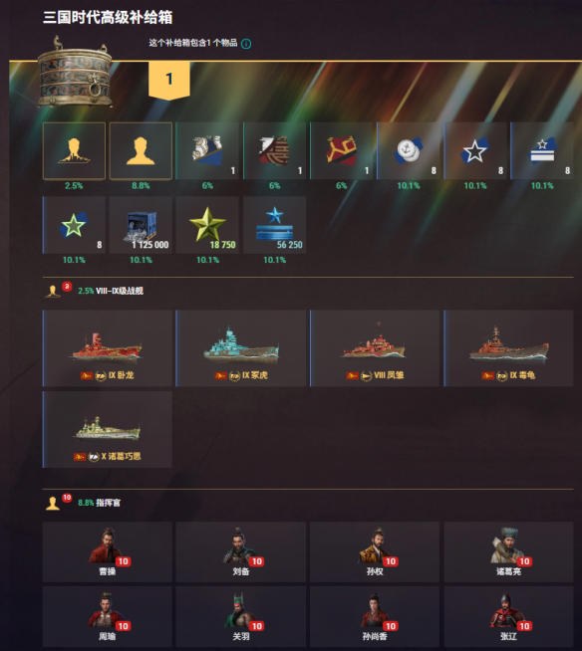Select the gold star 18 750 reward
Viewport: 582px width, 651px height.
(x=207, y=225)
